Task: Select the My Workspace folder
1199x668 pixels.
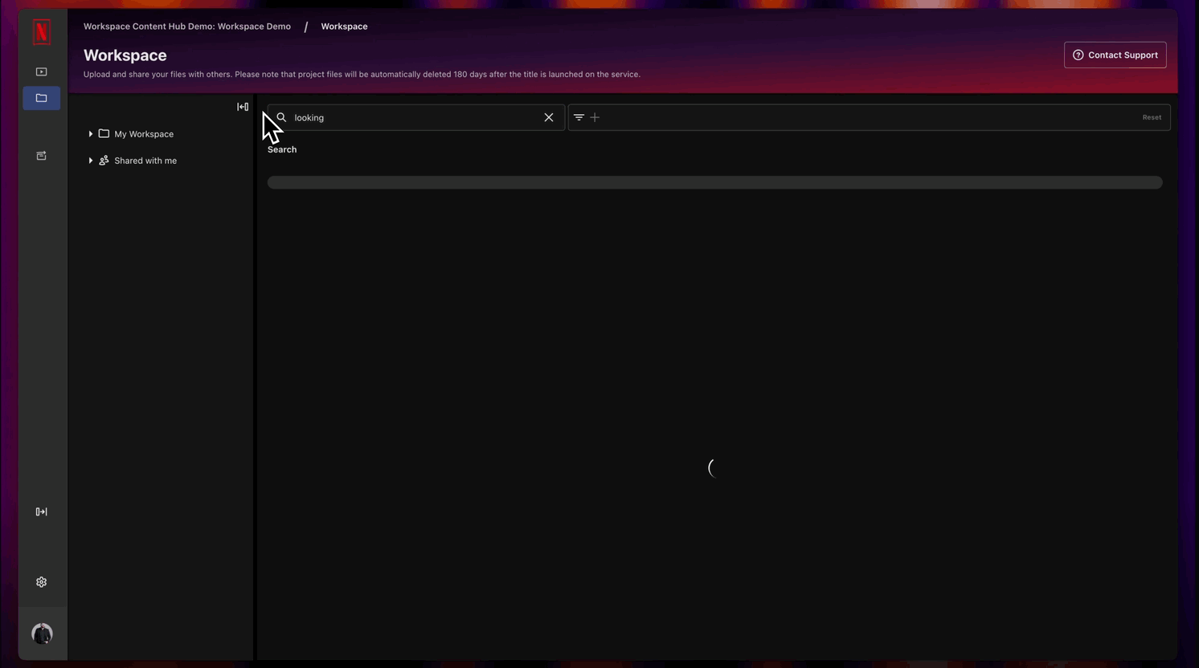Action: point(143,134)
